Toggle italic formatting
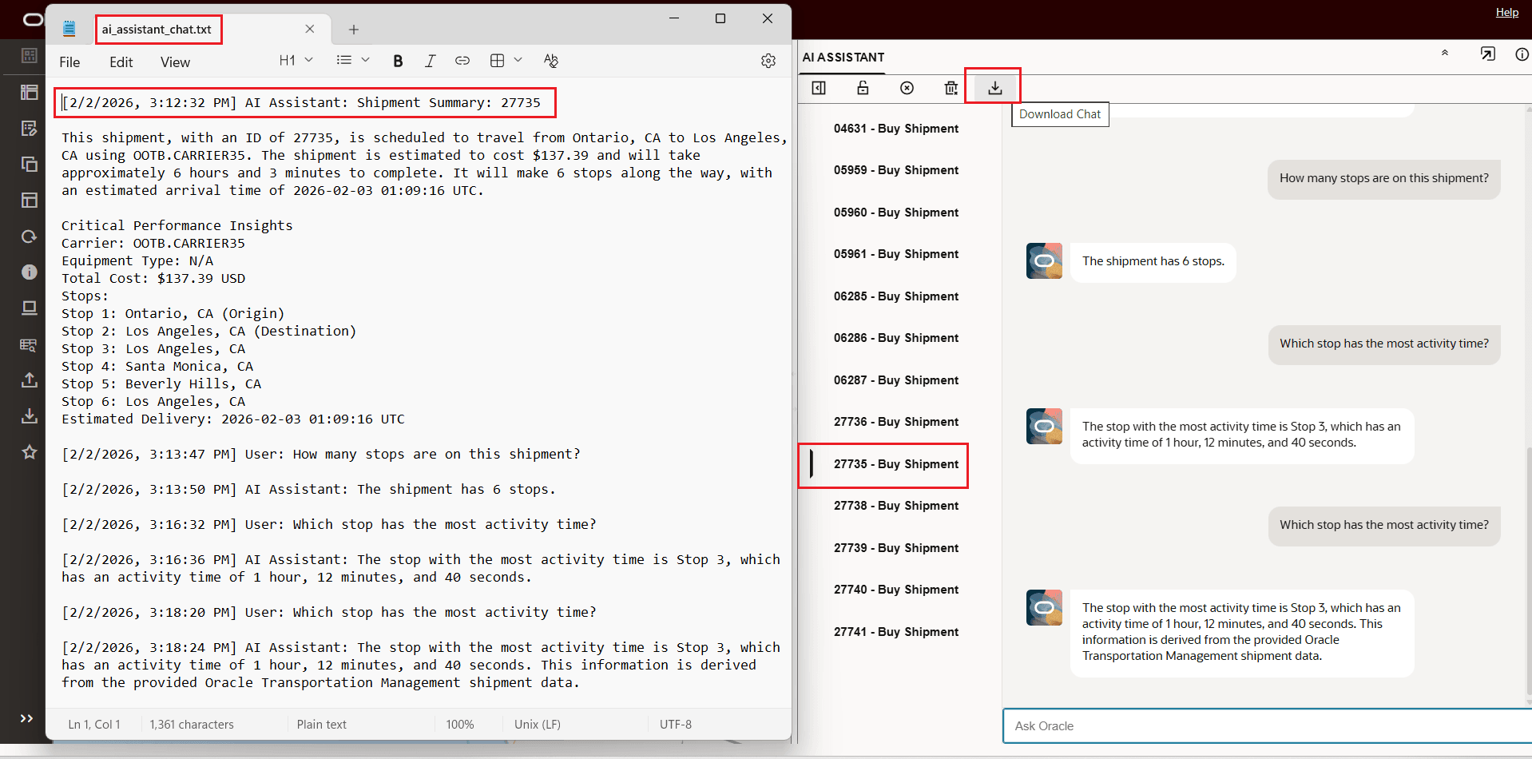Viewport: 1532px width, 759px height. point(431,60)
